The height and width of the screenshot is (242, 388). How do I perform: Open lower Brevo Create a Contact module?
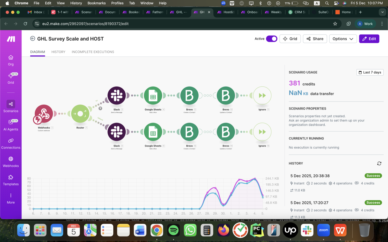[x=189, y=132]
